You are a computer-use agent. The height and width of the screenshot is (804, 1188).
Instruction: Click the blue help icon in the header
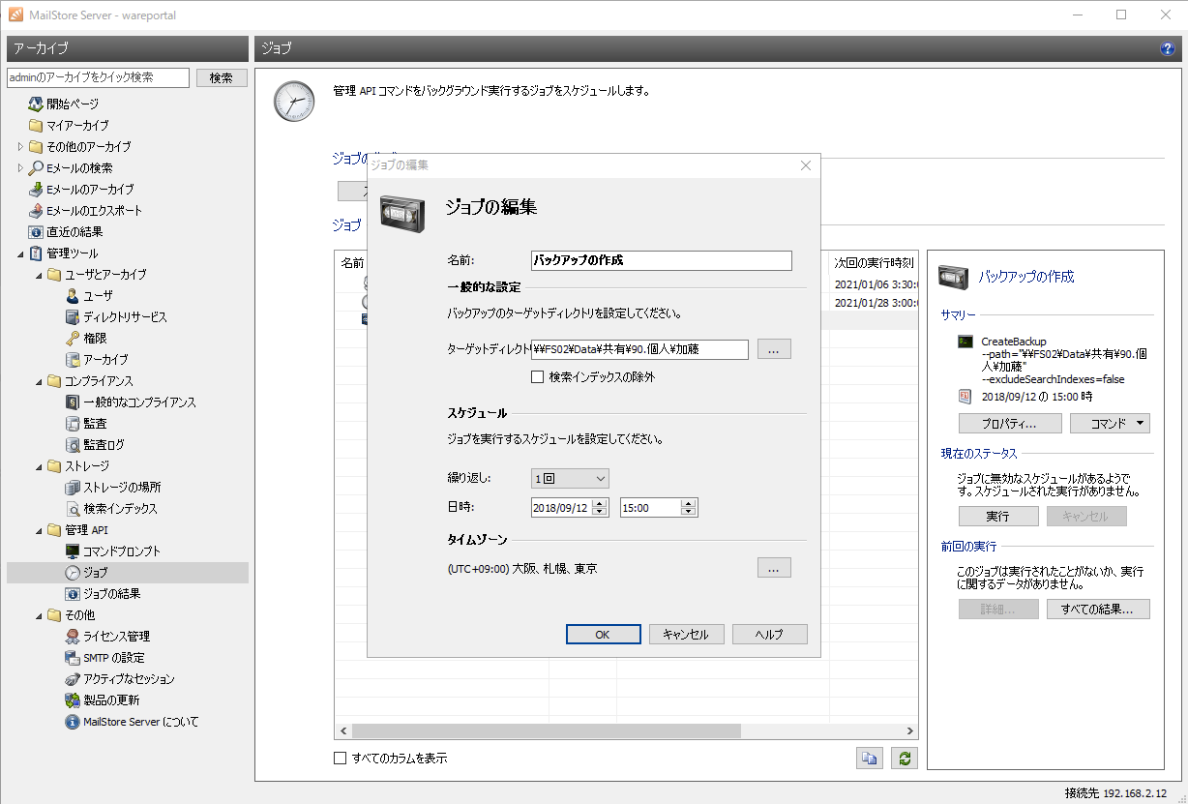[x=1167, y=48]
